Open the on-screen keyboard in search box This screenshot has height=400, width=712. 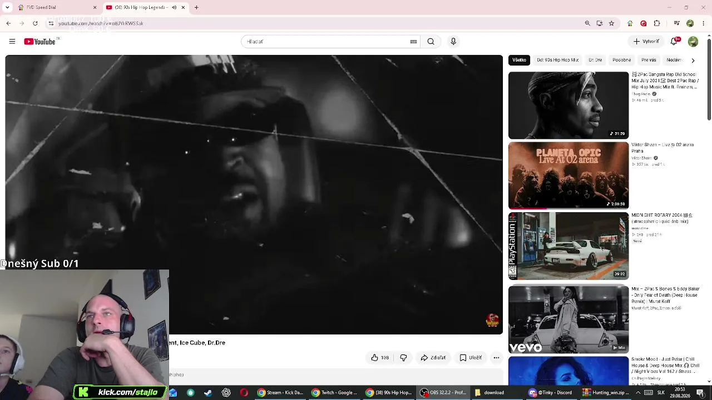click(413, 42)
